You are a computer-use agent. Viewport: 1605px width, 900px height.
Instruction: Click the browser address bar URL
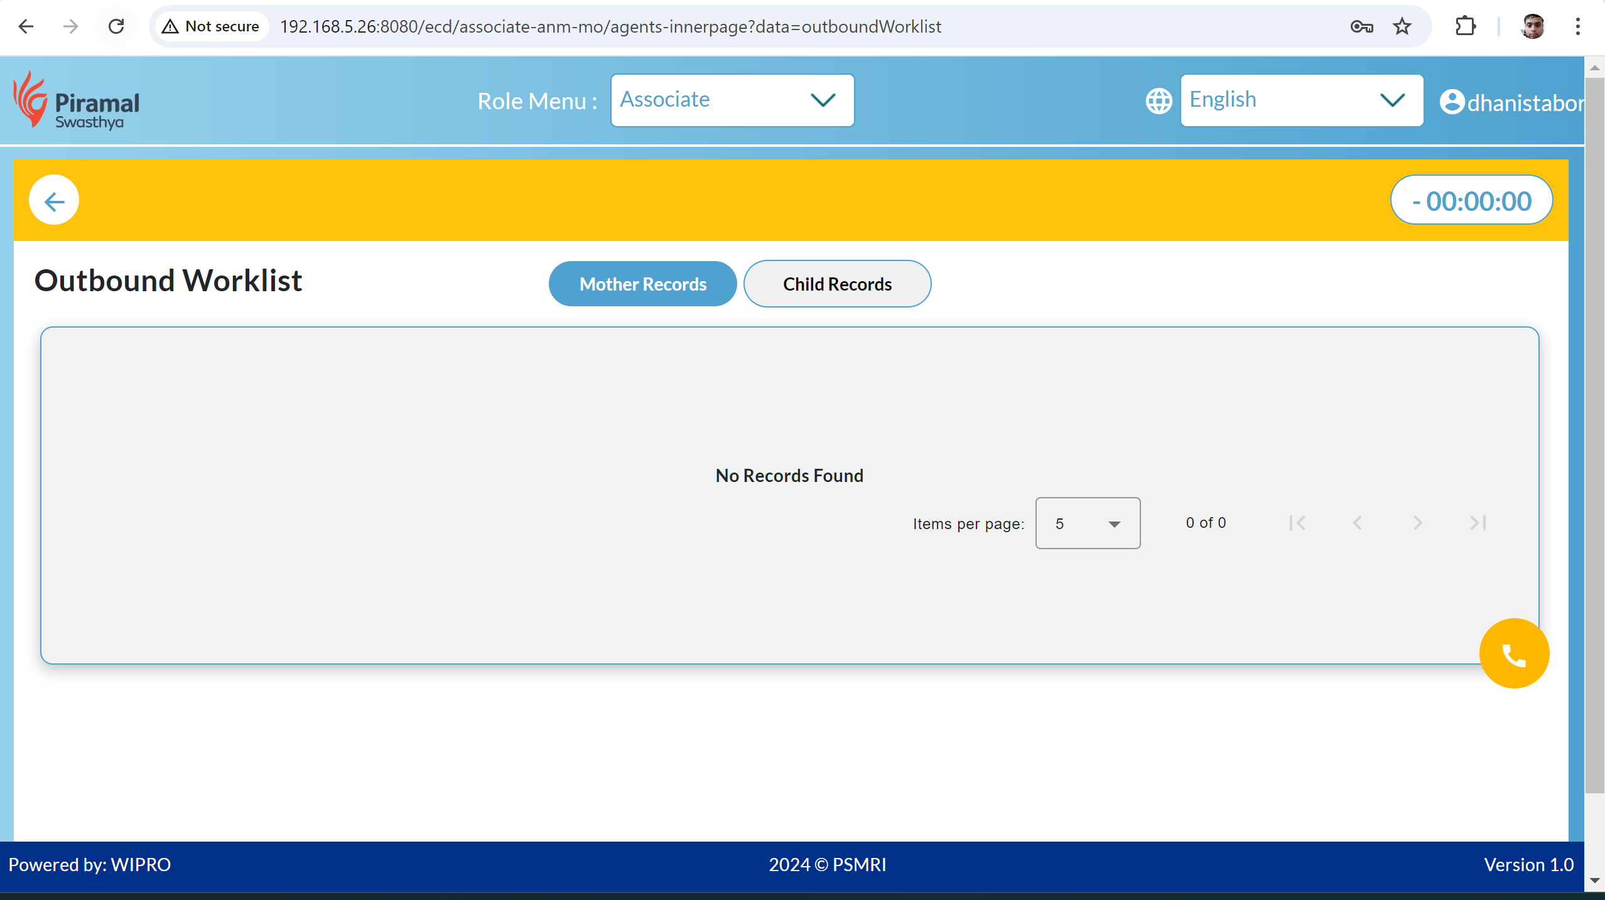pos(610,26)
